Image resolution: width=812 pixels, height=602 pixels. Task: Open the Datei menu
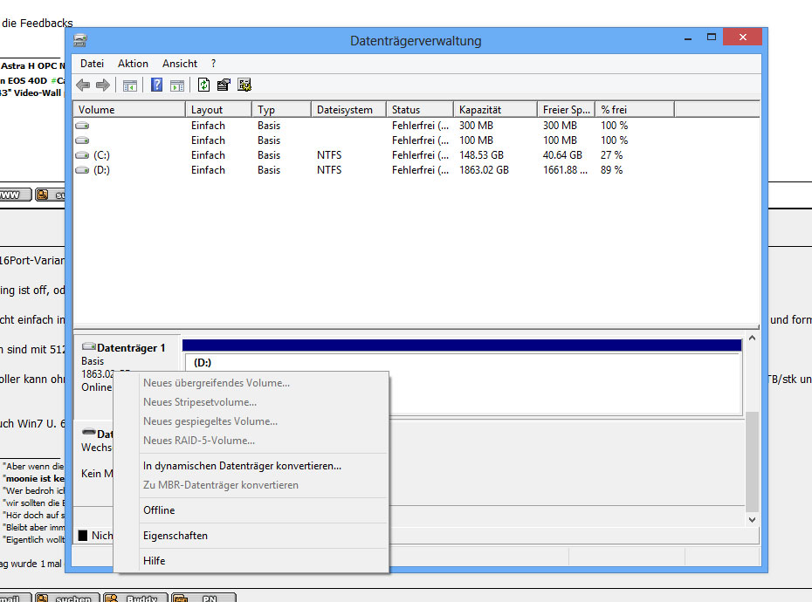pos(92,64)
